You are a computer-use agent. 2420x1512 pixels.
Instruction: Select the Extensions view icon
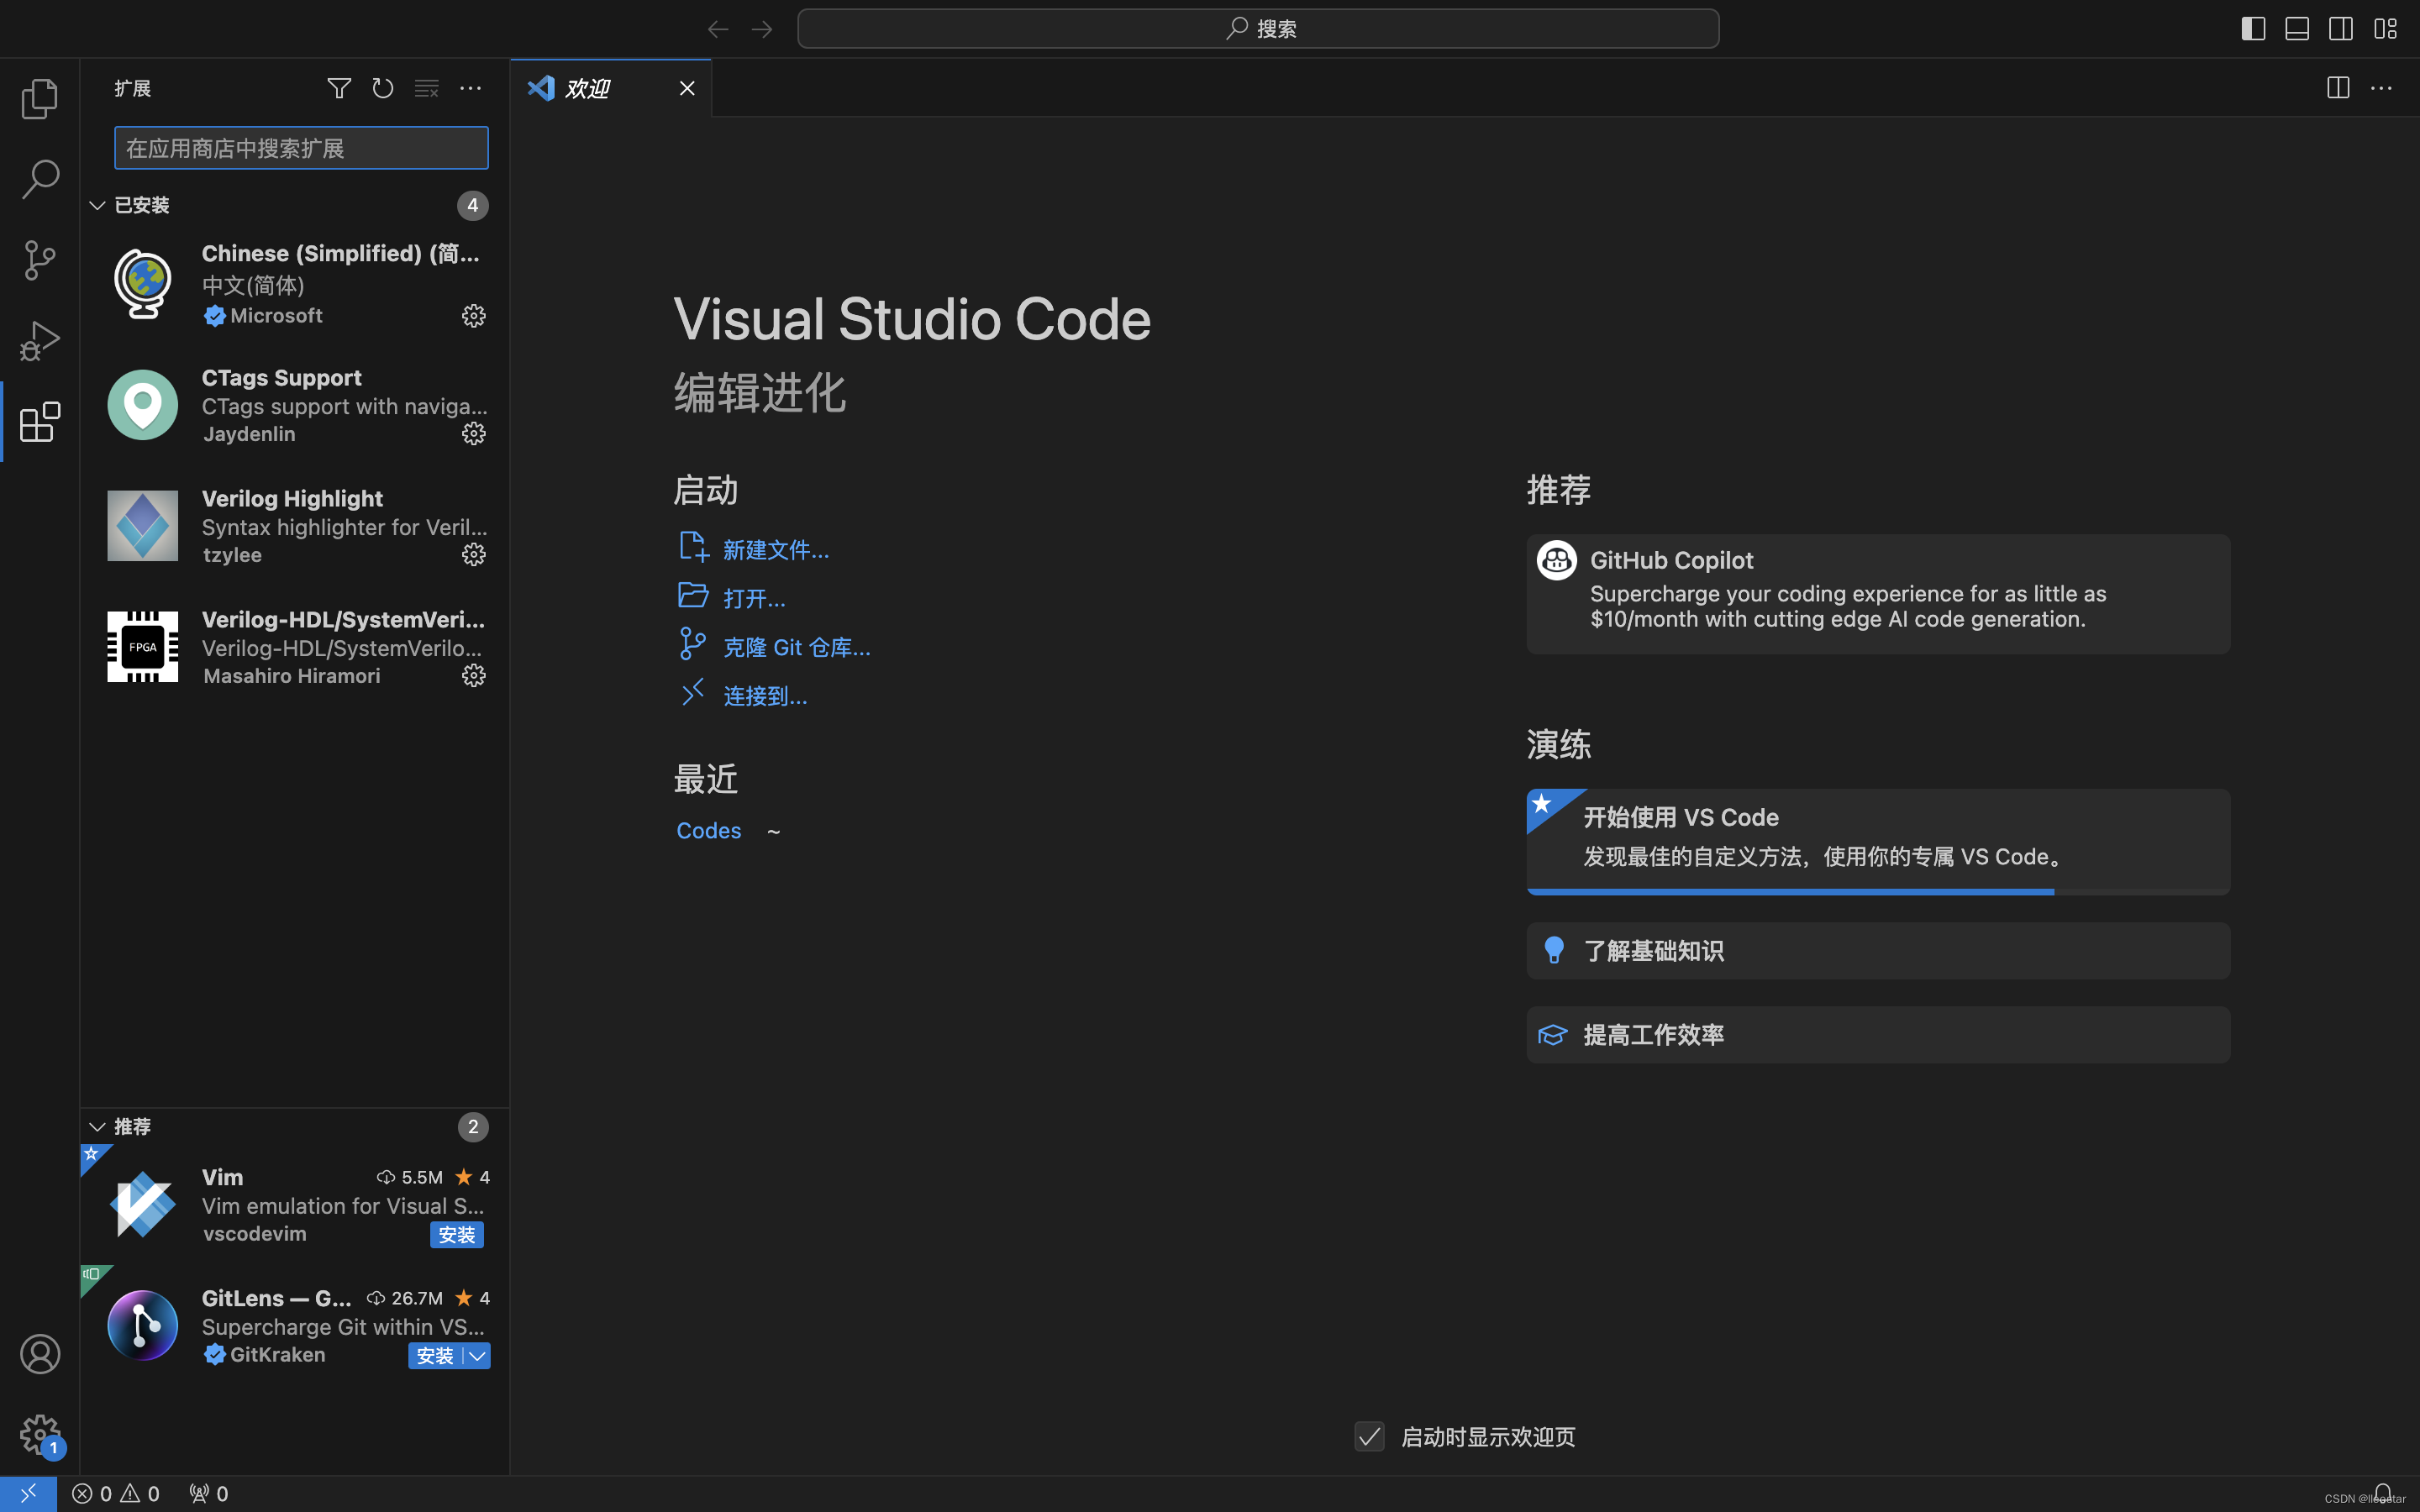pyautogui.click(x=40, y=422)
